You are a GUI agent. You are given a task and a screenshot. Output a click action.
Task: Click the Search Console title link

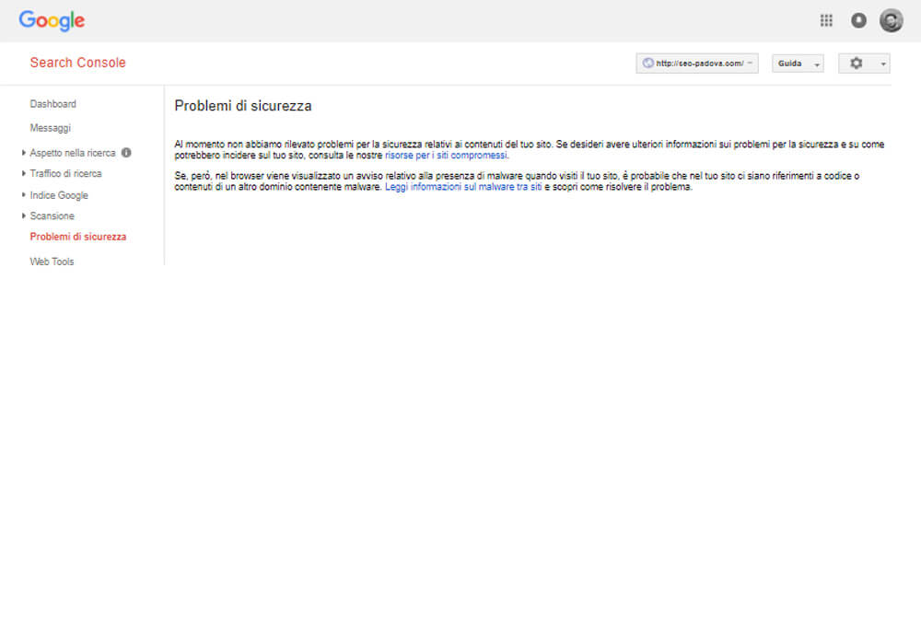click(77, 63)
